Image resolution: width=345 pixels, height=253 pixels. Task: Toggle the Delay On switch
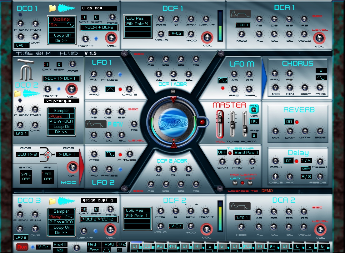(x=289, y=161)
